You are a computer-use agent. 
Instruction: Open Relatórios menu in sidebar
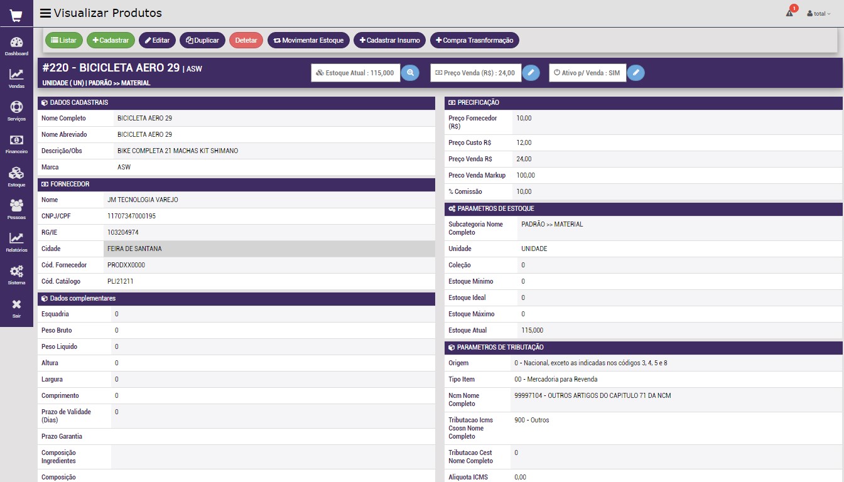coord(16,242)
